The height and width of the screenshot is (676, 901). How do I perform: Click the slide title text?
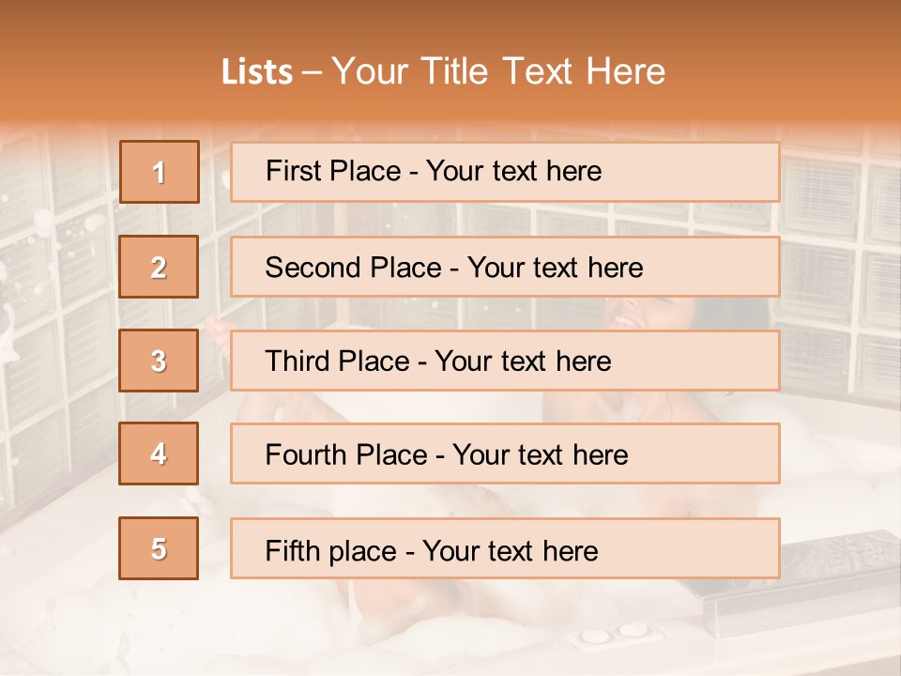444,71
